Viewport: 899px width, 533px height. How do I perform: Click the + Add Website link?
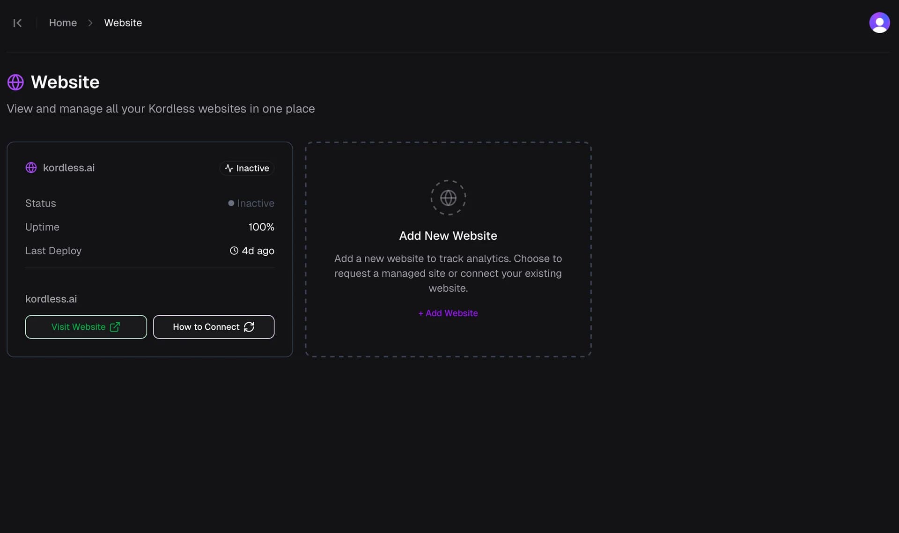point(448,313)
